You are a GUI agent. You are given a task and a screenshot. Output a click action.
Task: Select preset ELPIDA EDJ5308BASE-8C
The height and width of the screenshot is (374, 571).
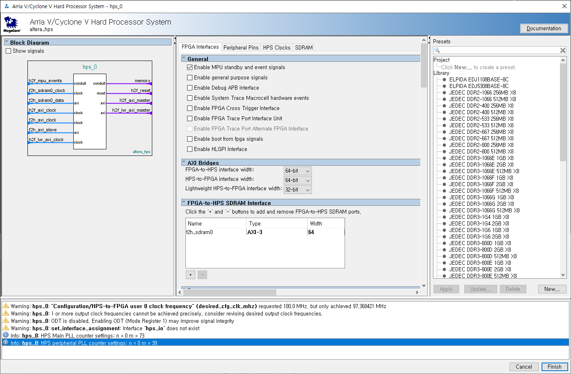pyautogui.click(x=478, y=86)
